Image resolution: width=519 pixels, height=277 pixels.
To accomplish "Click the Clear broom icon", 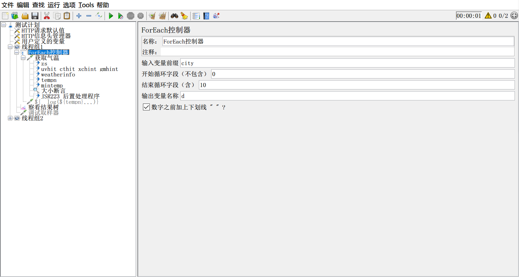I will (x=152, y=16).
